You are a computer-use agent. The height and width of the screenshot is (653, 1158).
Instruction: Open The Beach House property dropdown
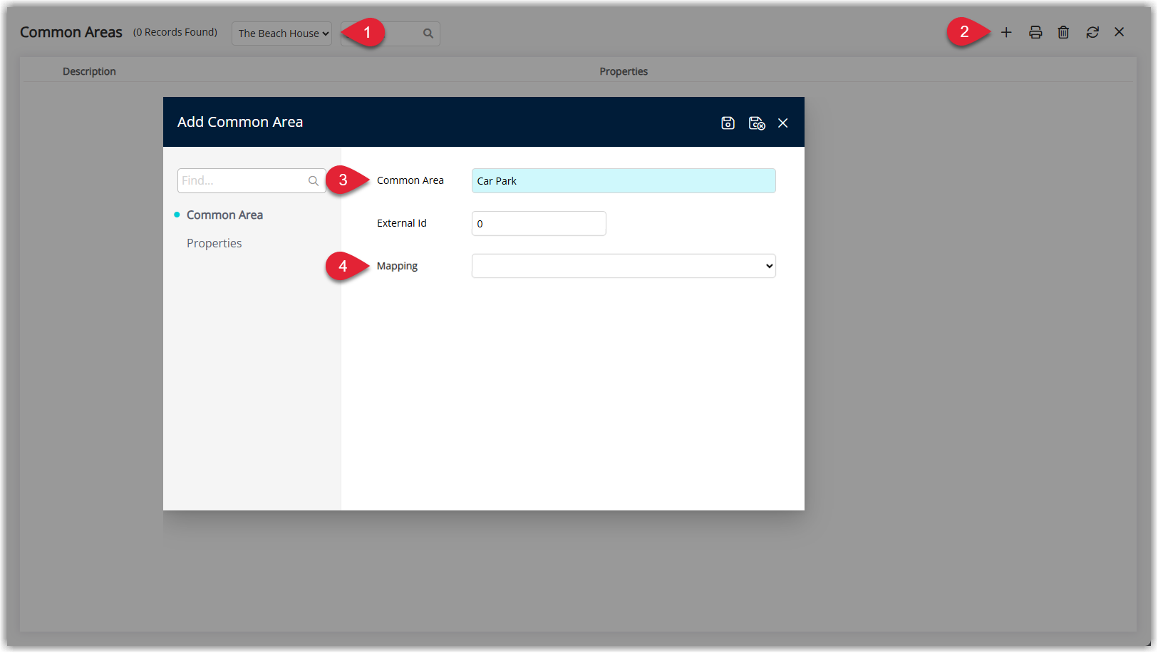click(x=281, y=34)
